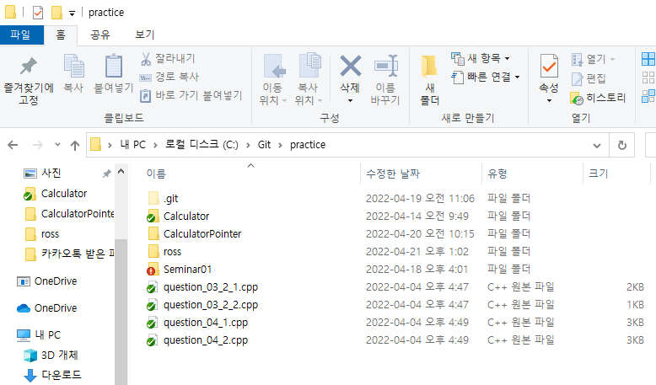
Task: Click the Select All grid icon on the ribbon
Action: click(x=648, y=59)
